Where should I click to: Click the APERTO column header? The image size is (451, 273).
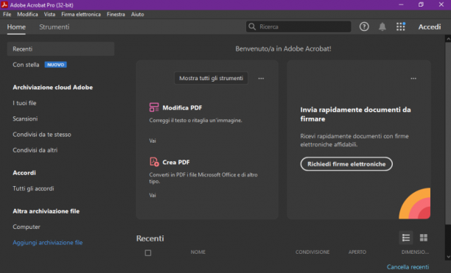click(x=357, y=252)
